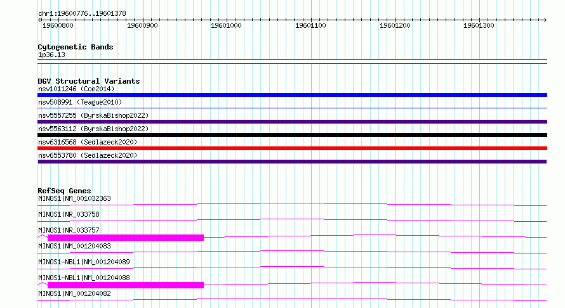This screenshot has height=308, width=565.
Task: Select the thin nsv508991 Teague2010 variant line
Action: [292, 108]
